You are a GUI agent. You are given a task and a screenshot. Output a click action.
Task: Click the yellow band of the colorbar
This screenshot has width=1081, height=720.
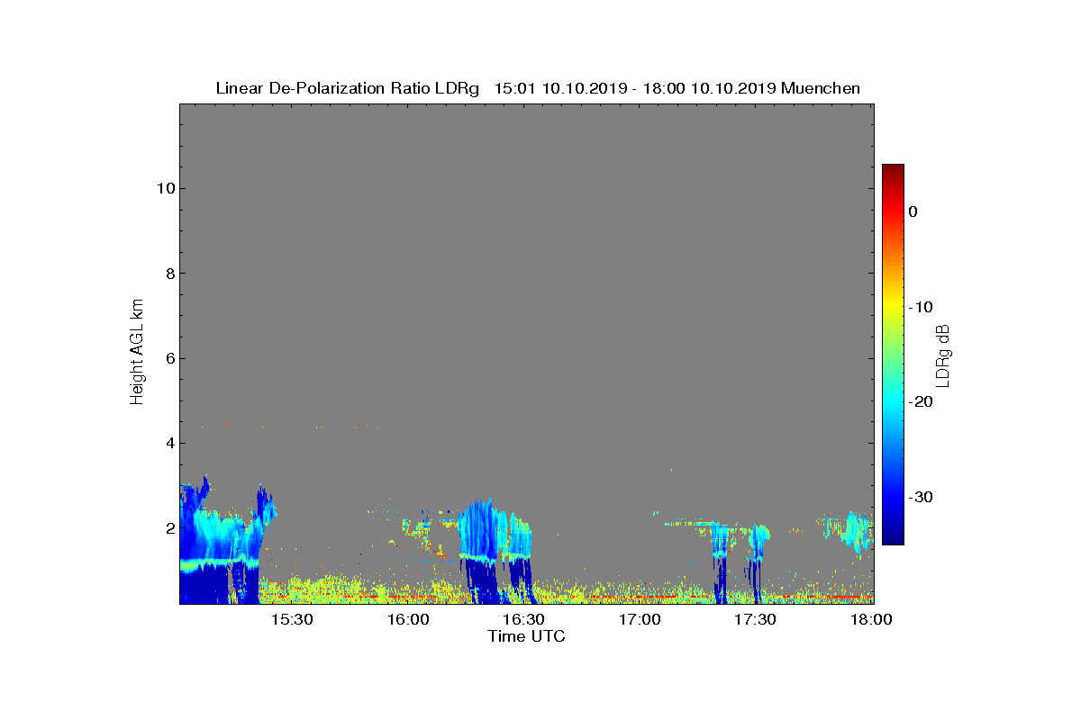pos(893,306)
